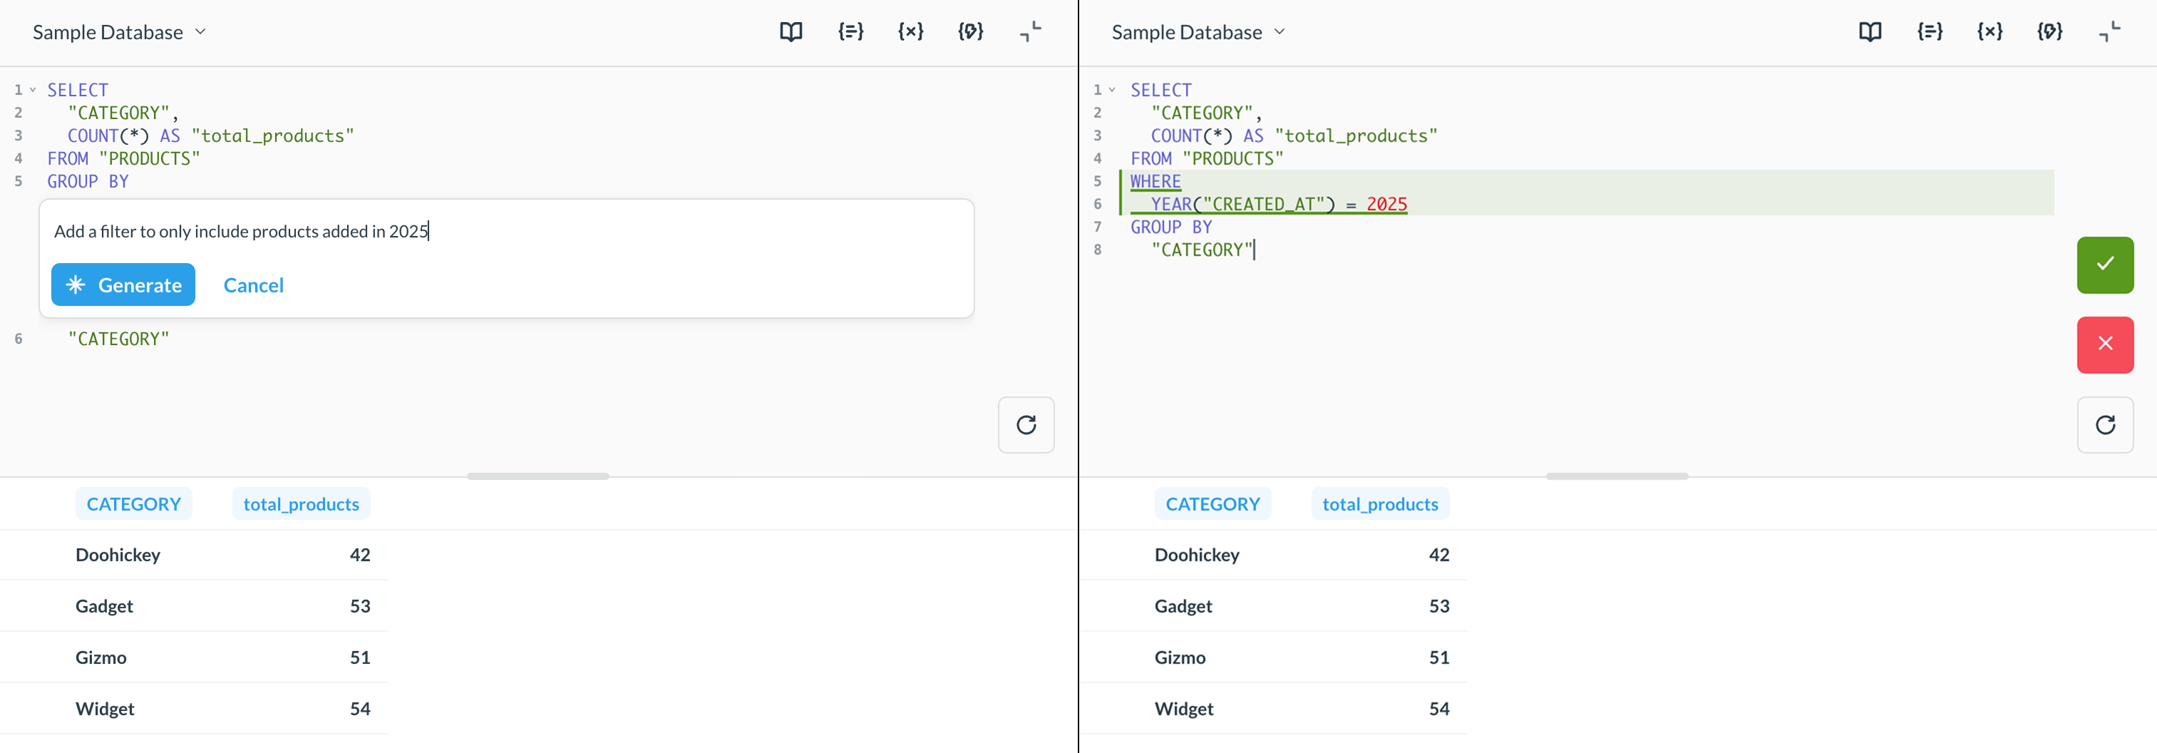This screenshot has height=753, width=2157.
Task: Cancel the AI prompt
Action: [x=253, y=285]
